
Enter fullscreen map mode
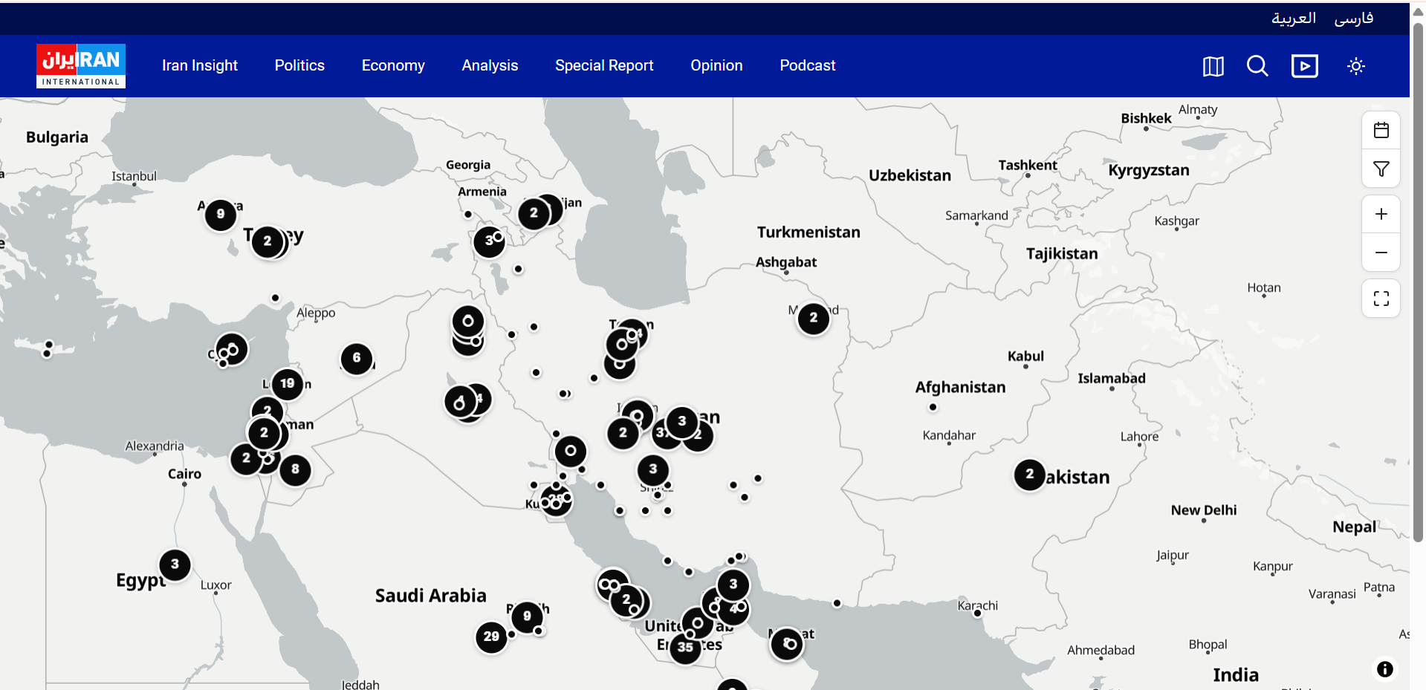point(1381,298)
